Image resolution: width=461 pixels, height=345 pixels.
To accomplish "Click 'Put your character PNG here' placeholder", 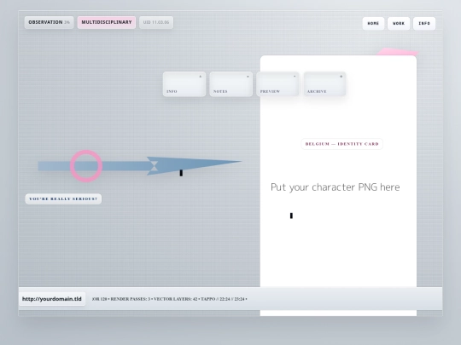I will click(336, 187).
